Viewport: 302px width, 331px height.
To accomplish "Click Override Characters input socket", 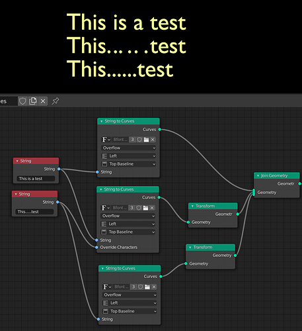I will pos(96,248).
